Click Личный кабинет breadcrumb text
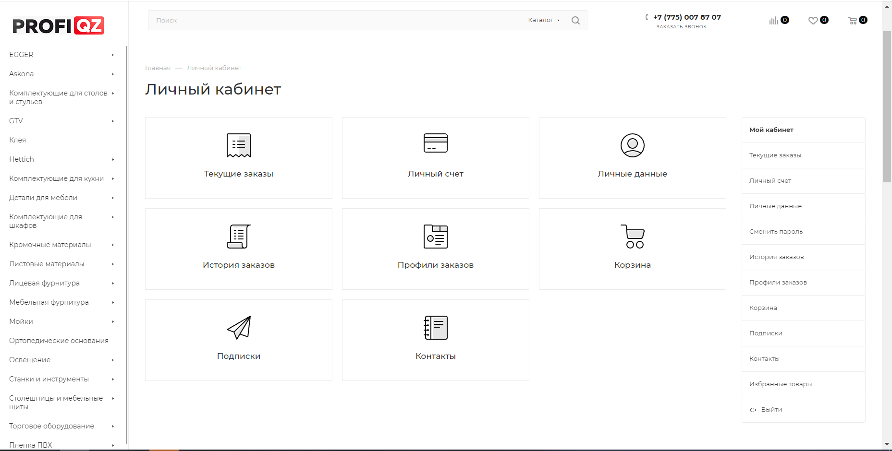Viewport: 892px width, 451px height. point(214,68)
